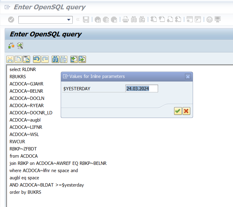Image resolution: width=233 pixels, height=207 pixels.
Task: Click the $YESTERDAY date input field
Action: pyautogui.click(x=142, y=88)
